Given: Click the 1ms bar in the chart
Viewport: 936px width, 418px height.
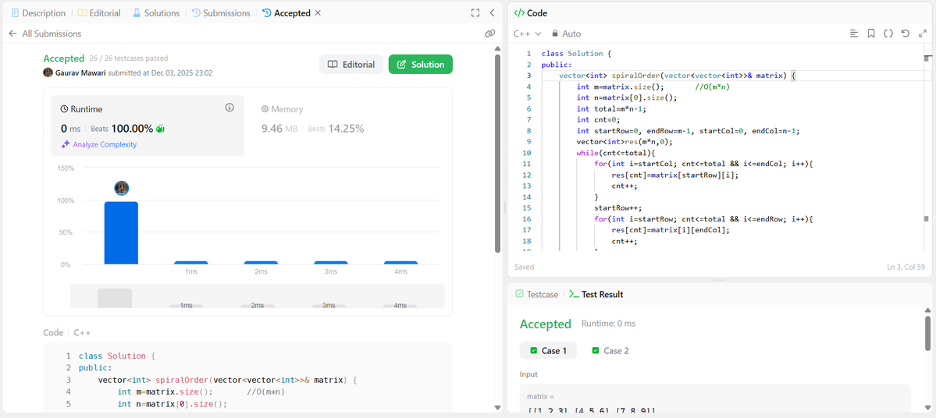Looking at the screenshot, I should tap(191, 262).
